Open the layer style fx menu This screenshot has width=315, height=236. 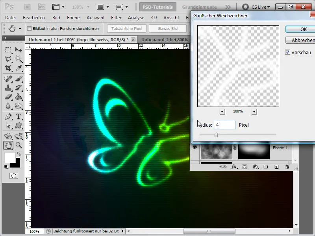coord(234,167)
